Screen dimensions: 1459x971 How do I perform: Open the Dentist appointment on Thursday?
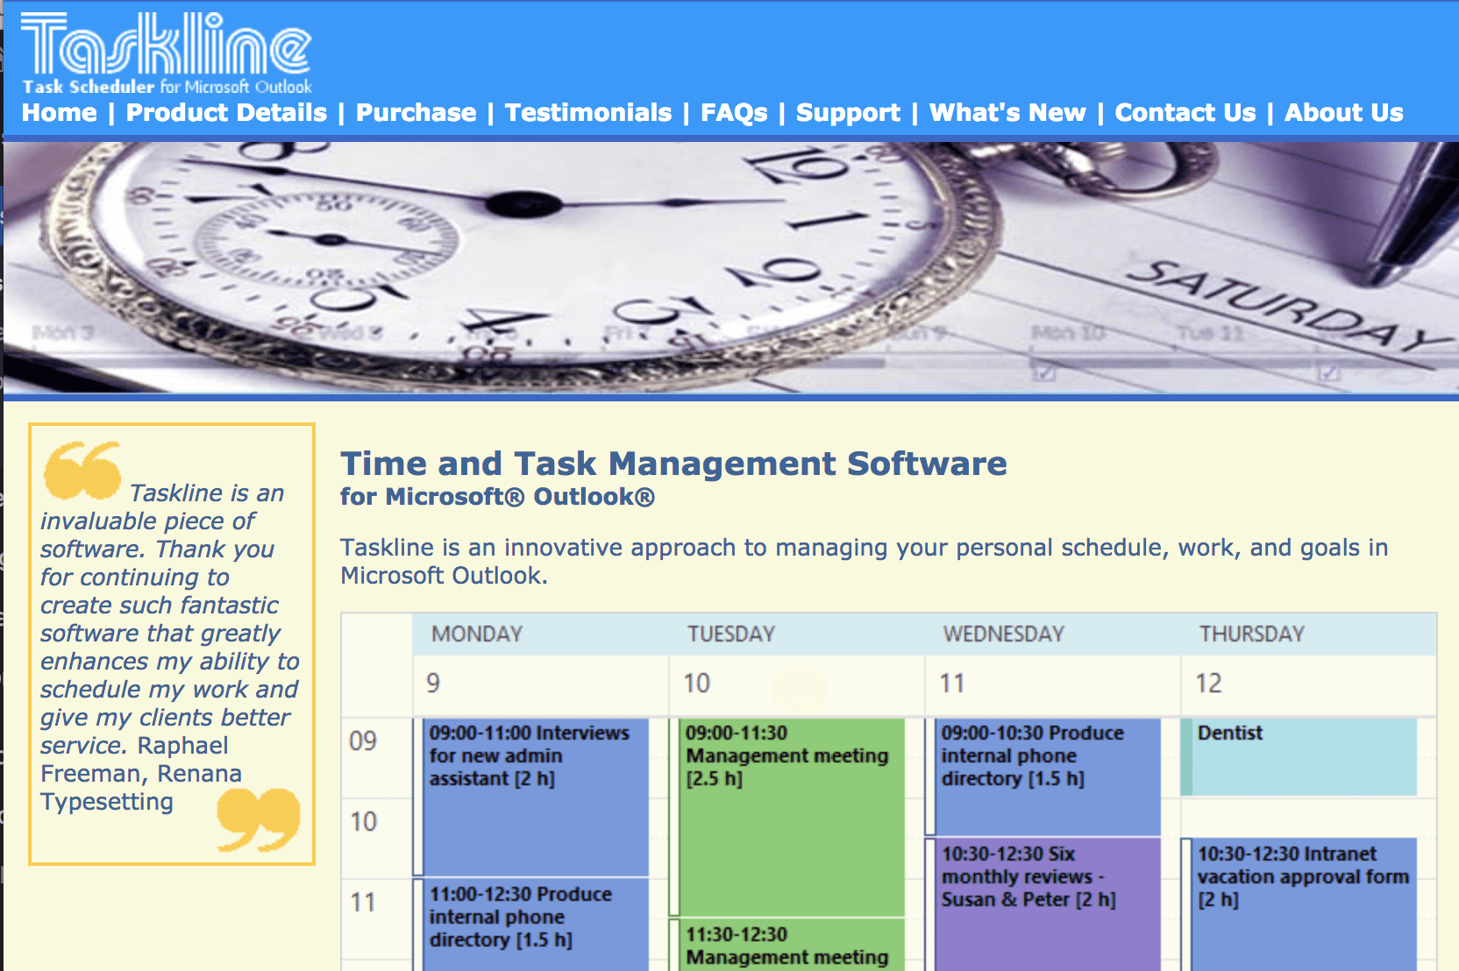[x=1299, y=757]
